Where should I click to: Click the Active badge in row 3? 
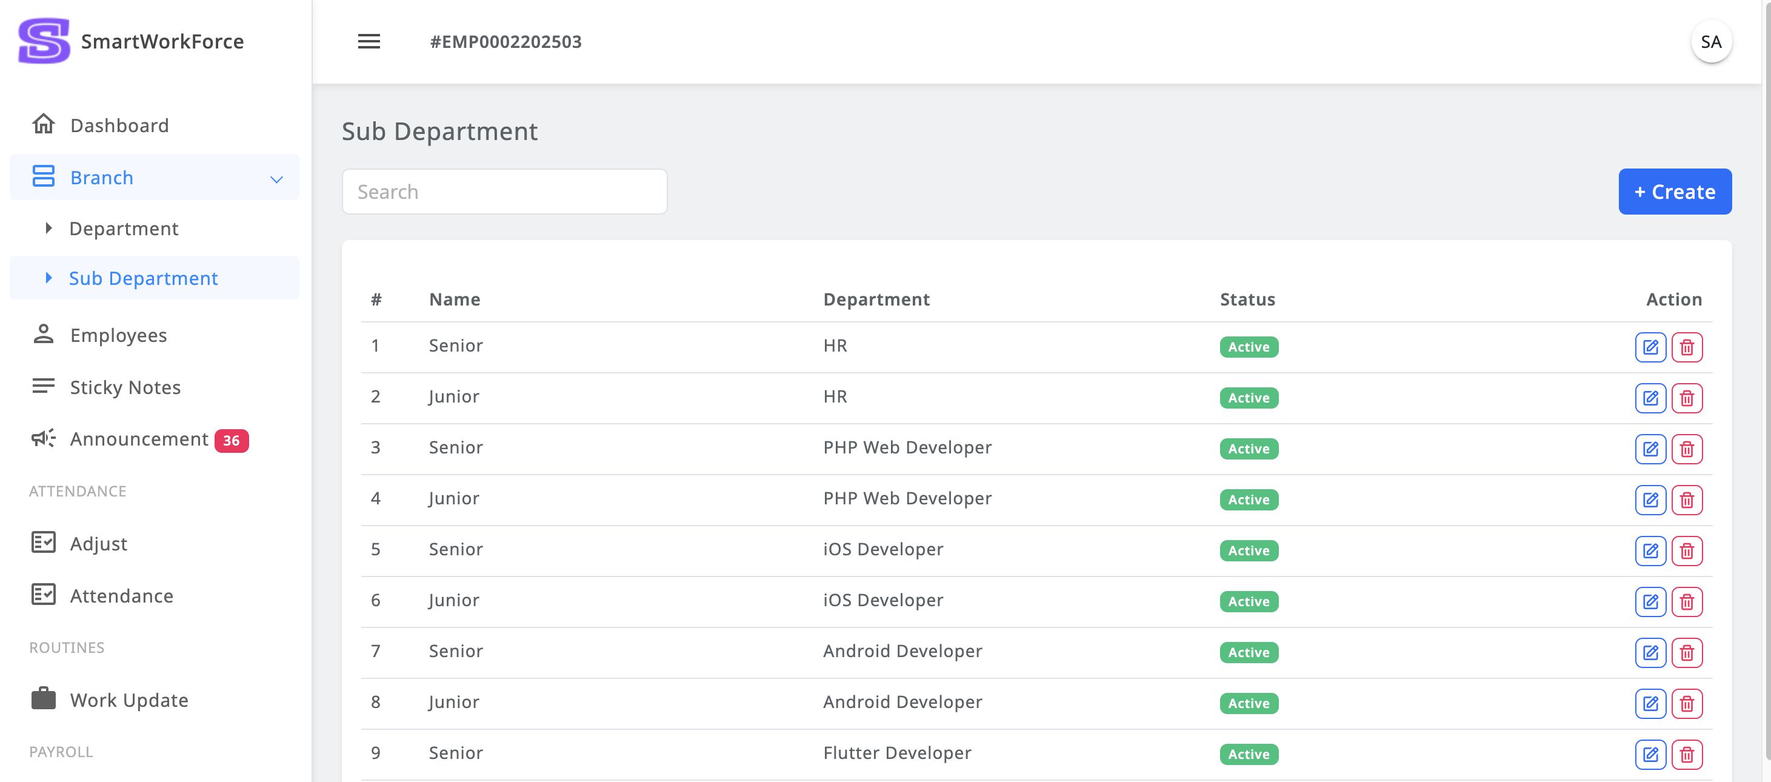click(1249, 449)
